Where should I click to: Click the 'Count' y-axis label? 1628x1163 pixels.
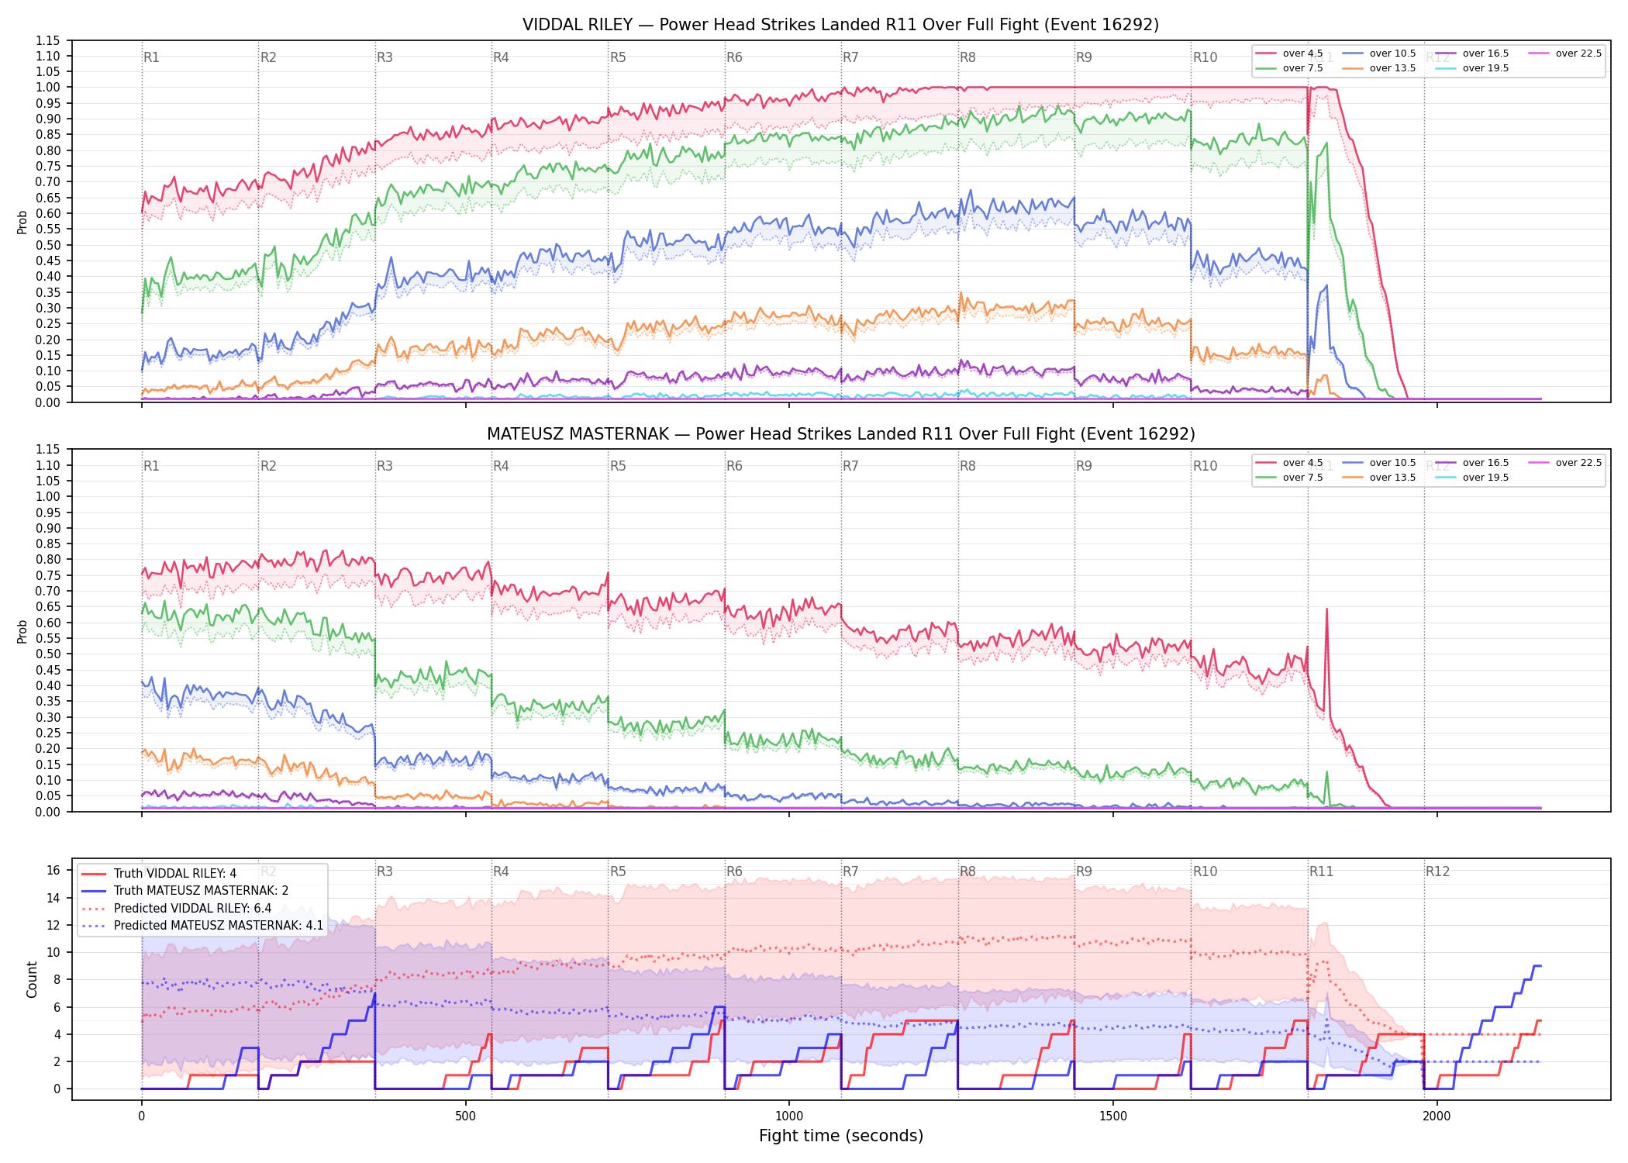tap(32, 979)
